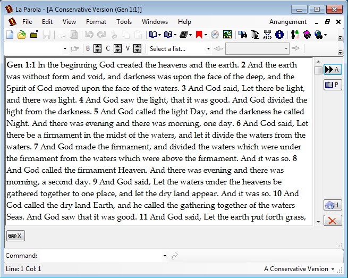Click the New document icon
The image size is (348, 278).
click(x=10, y=35)
